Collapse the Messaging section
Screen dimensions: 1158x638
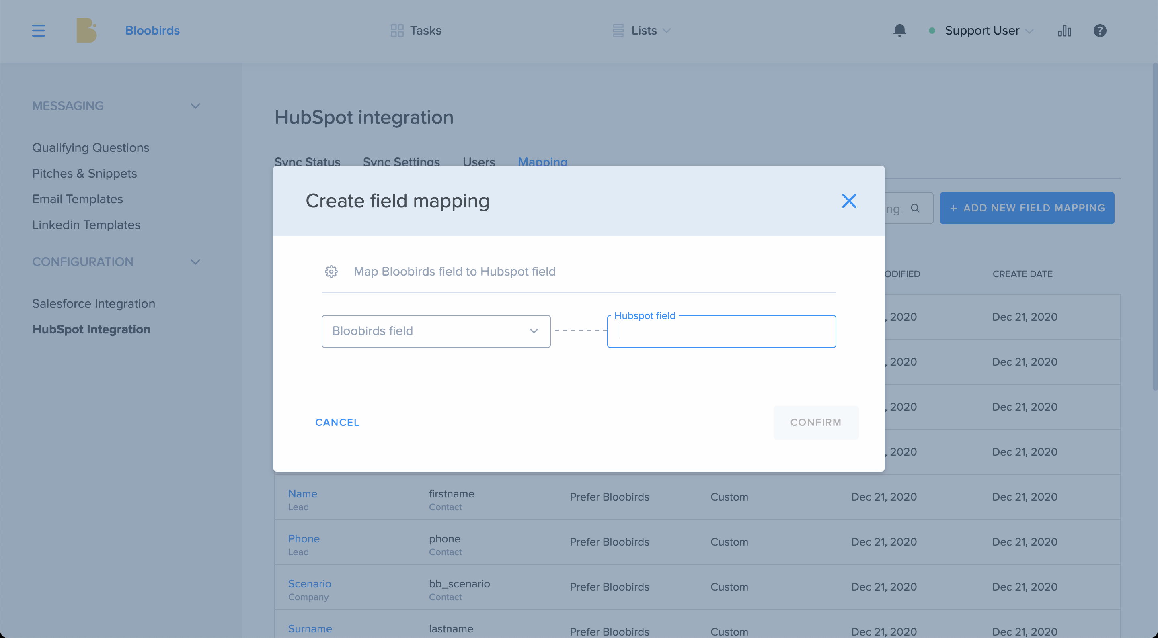(195, 106)
